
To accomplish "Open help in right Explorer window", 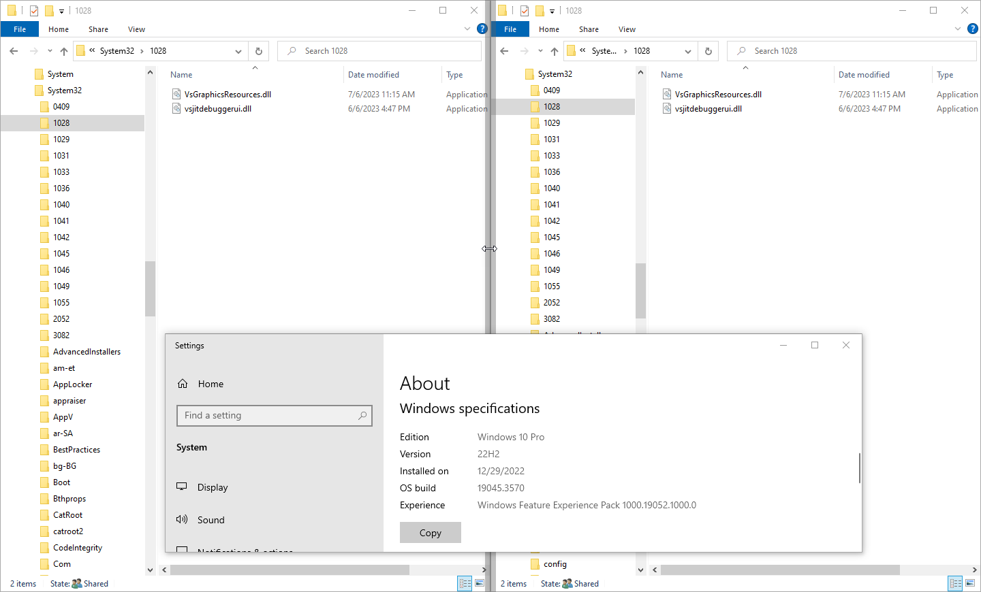I will [x=973, y=29].
